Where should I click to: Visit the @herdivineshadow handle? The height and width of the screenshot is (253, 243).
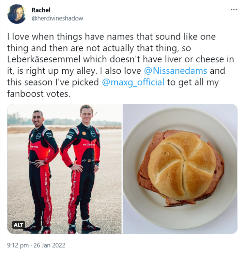coord(57,18)
